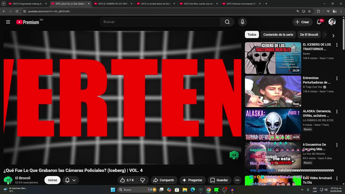Select Contenido de la serie chip

(x=278, y=34)
